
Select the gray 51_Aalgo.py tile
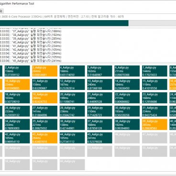(45, 151)
